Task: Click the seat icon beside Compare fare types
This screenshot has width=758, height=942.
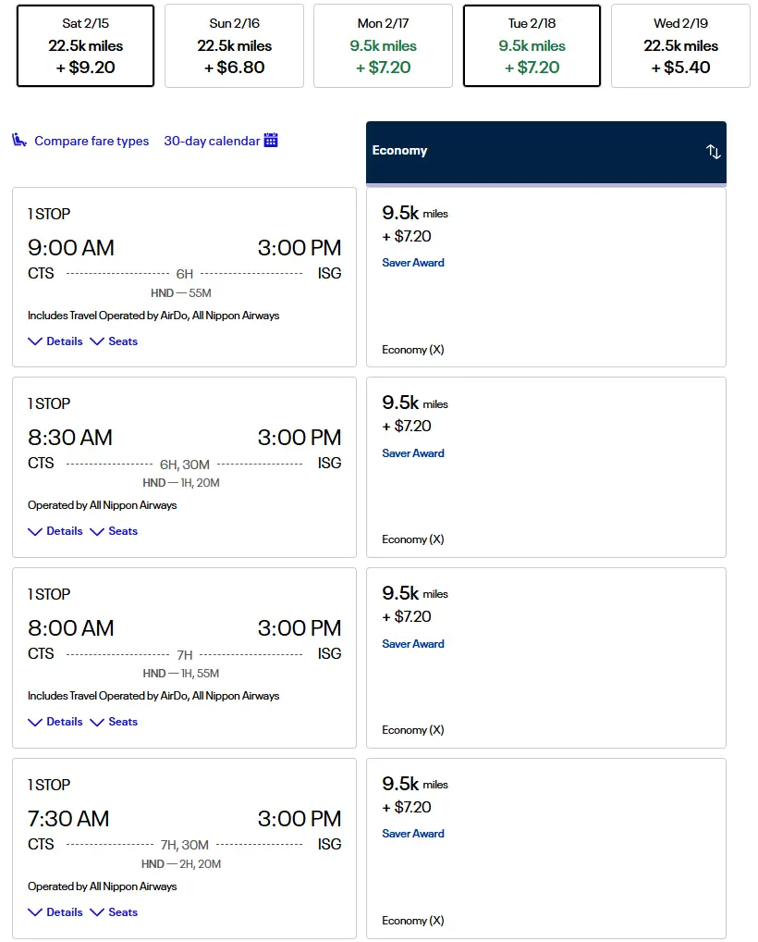Action: [19, 141]
